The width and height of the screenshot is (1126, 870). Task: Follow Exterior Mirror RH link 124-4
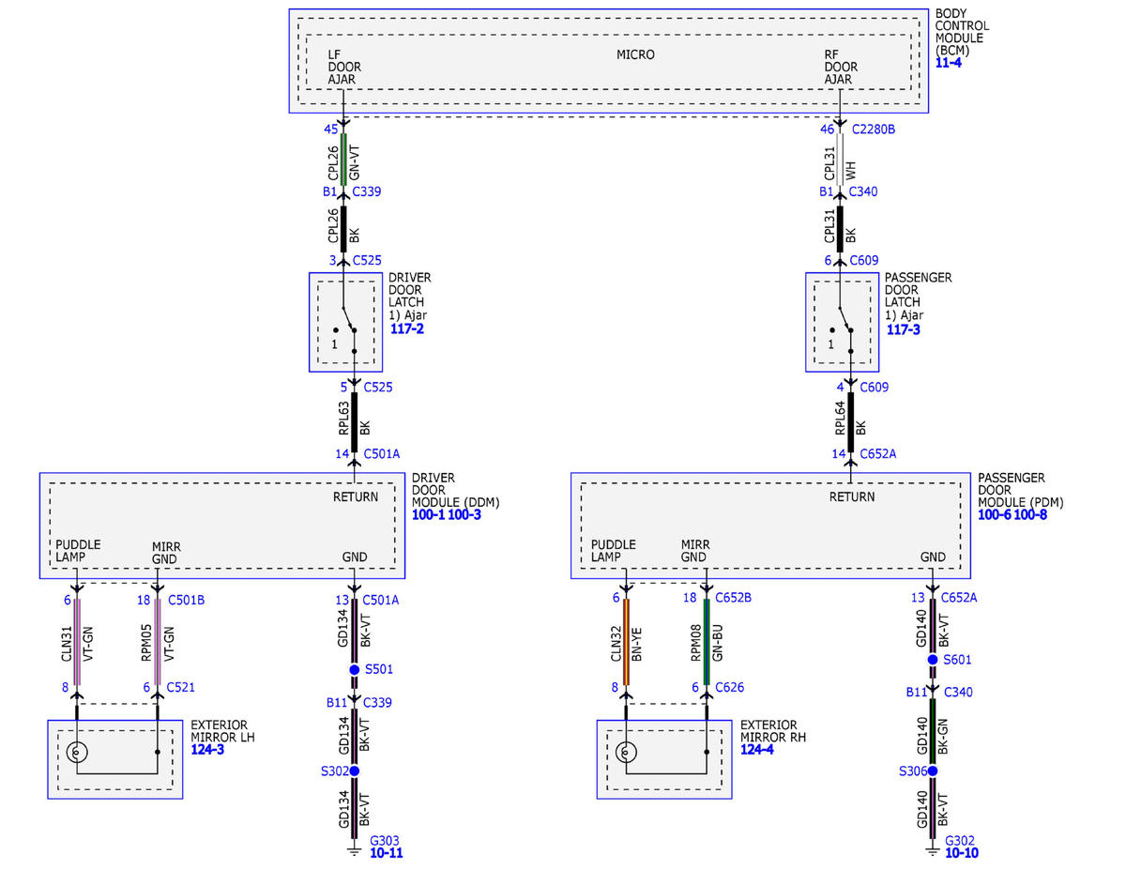point(757,750)
